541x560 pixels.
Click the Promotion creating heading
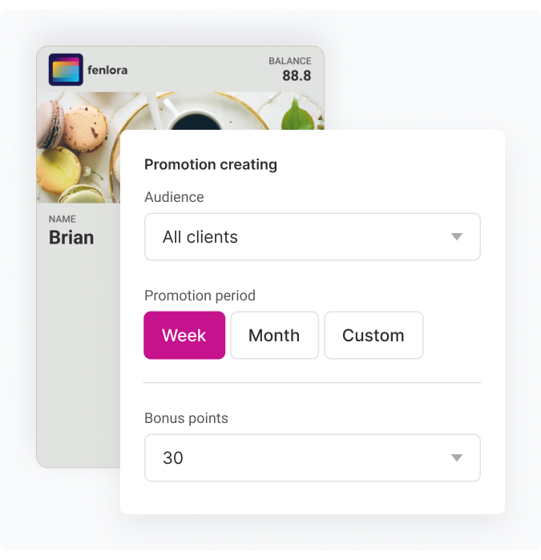tap(211, 164)
